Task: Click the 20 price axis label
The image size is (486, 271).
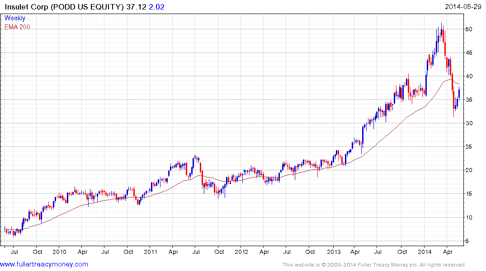Action: (x=469, y=170)
